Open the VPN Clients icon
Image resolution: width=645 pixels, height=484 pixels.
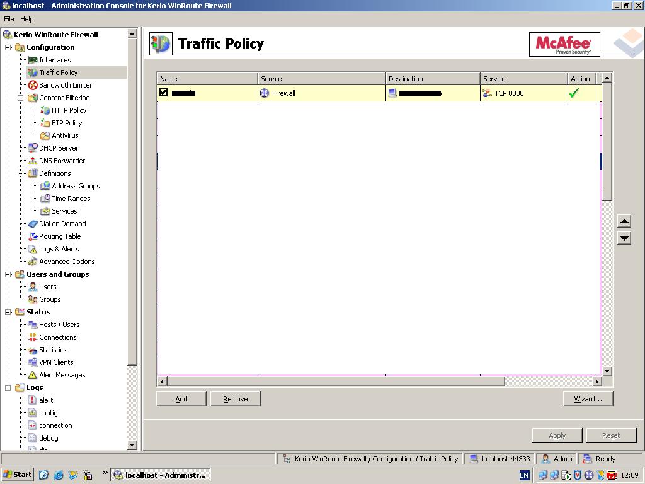click(33, 362)
